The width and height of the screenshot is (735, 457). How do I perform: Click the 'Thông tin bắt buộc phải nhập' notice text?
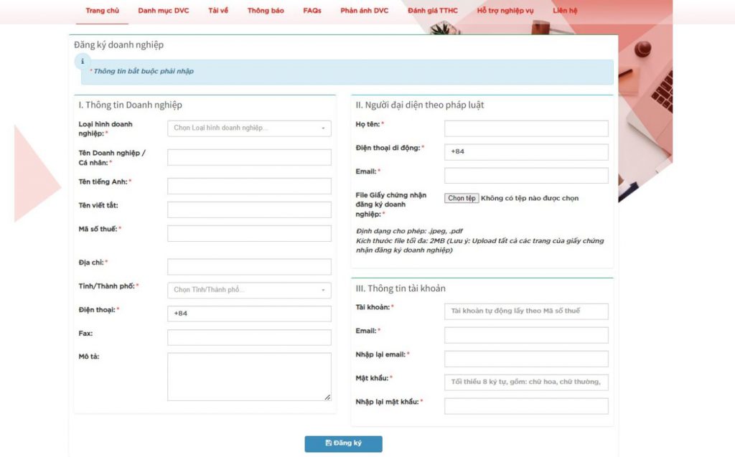coord(144,71)
